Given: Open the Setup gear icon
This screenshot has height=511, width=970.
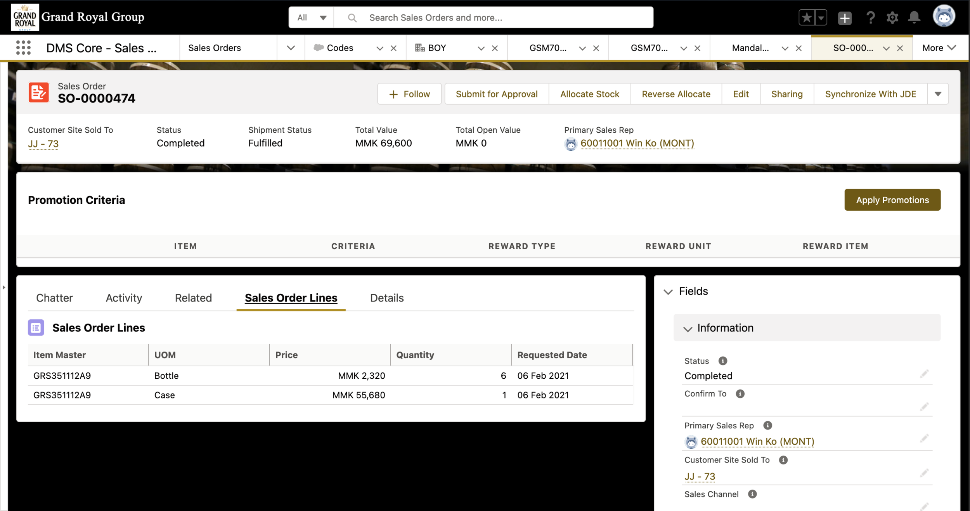Looking at the screenshot, I should 892,18.
